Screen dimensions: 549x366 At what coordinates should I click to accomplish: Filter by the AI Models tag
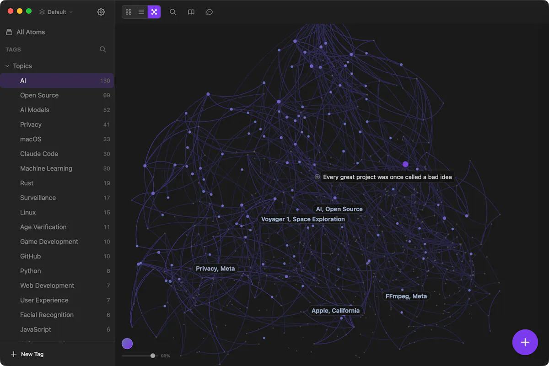57,110
